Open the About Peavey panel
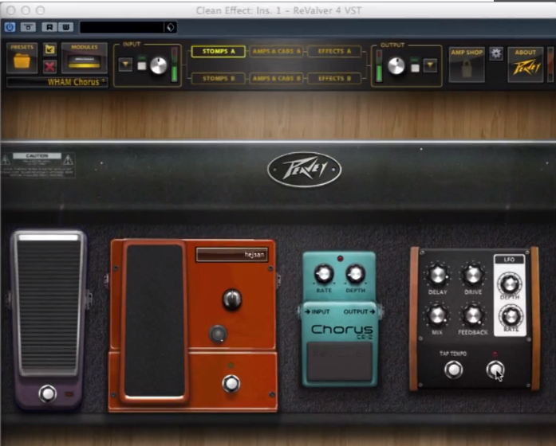The height and width of the screenshot is (446, 556). pyautogui.click(x=526, y=65)
